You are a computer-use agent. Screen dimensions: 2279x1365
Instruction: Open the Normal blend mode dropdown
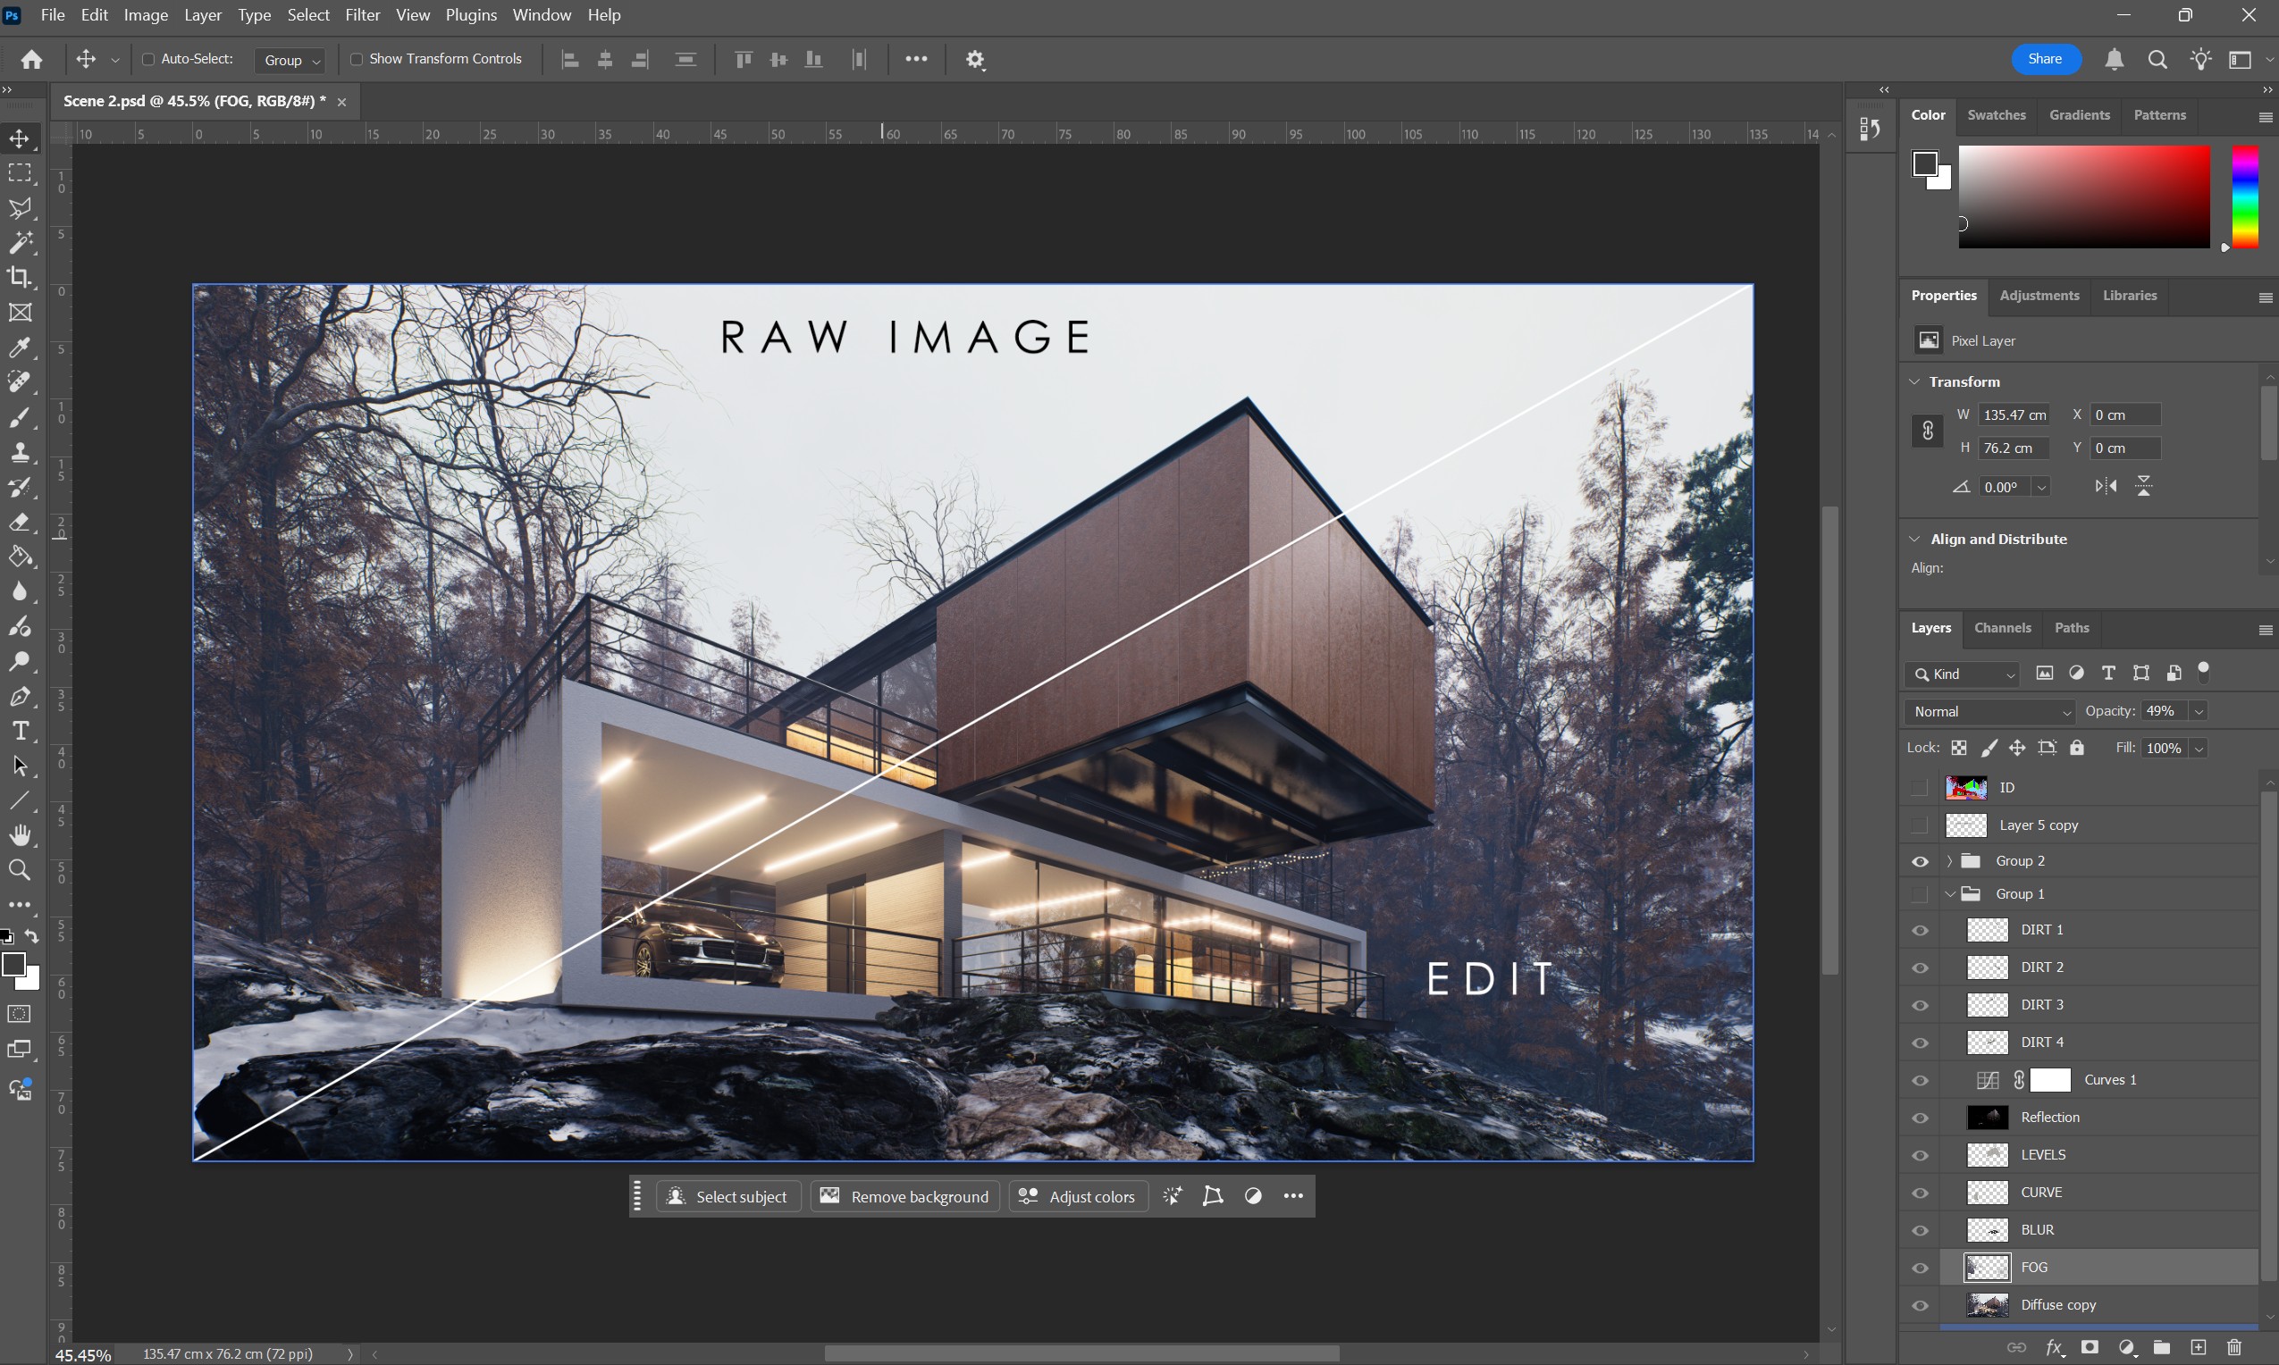1990,712
